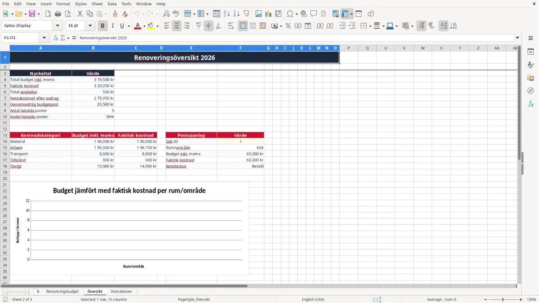
Task: Click English (USA) language in status bar
Action: pyautogui.click(x=313, y=299)
